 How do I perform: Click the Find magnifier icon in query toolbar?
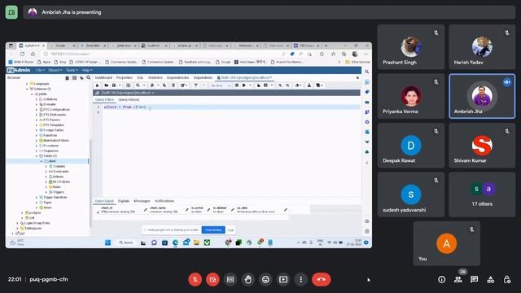(138, 85)
